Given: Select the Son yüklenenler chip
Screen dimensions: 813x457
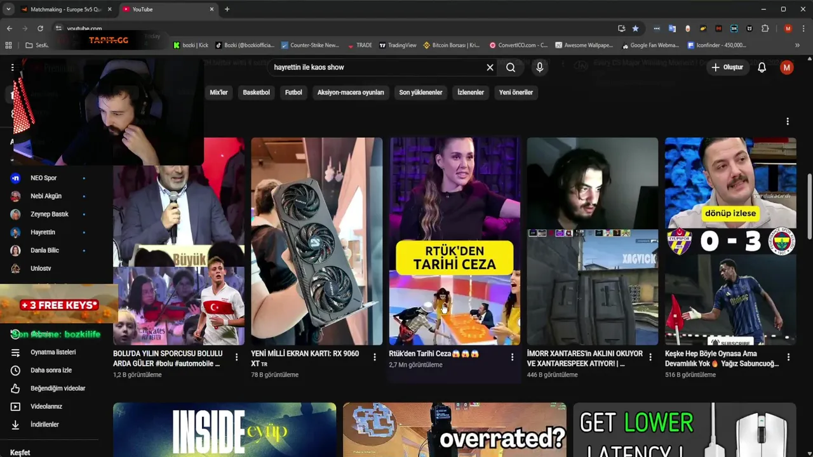Looking at the screenshot, I should pyautogui.click(x=420, y=92).
